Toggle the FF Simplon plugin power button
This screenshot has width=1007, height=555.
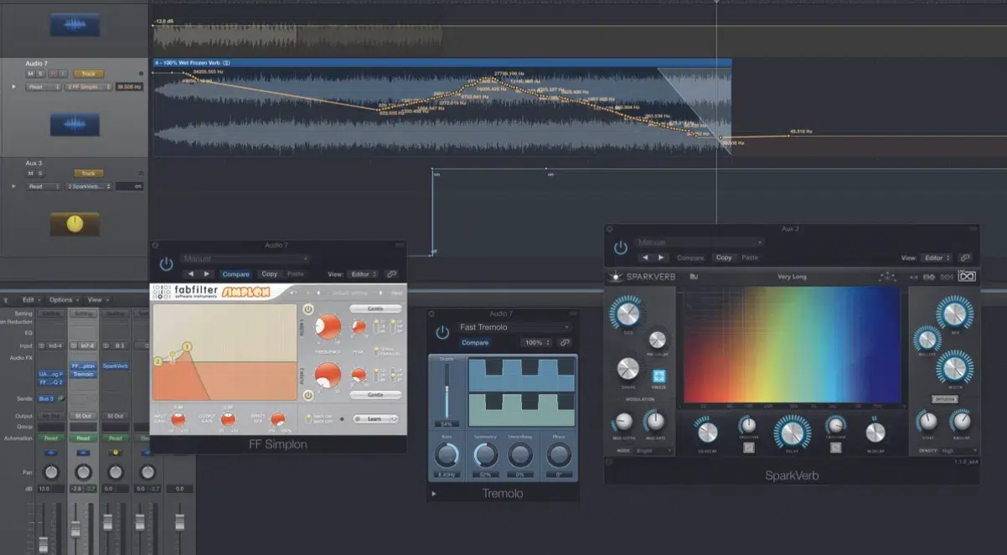coord(166,264)
